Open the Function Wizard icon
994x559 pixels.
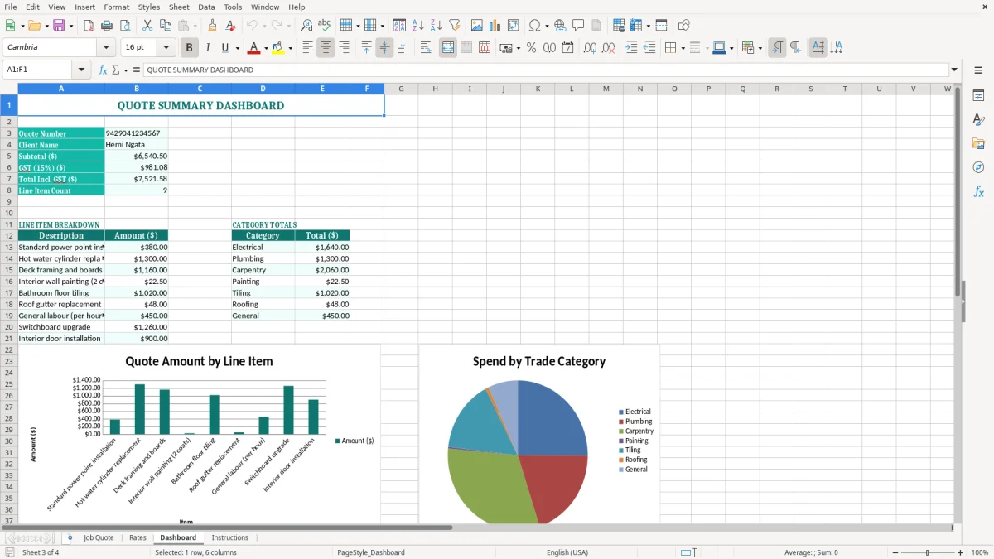point(104,70)
